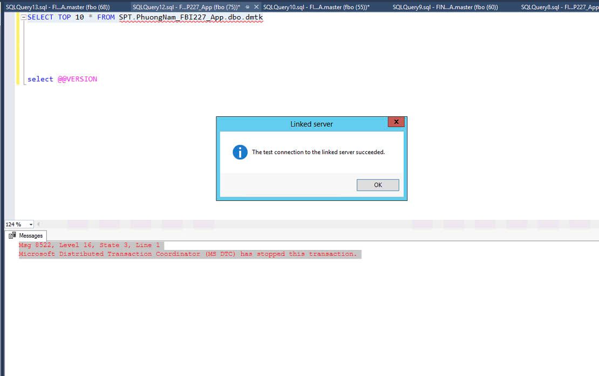This screenshot has height=376, width=599.
Task: Click the left scroll arrow beside the zoom box
Action: point(38,224)
